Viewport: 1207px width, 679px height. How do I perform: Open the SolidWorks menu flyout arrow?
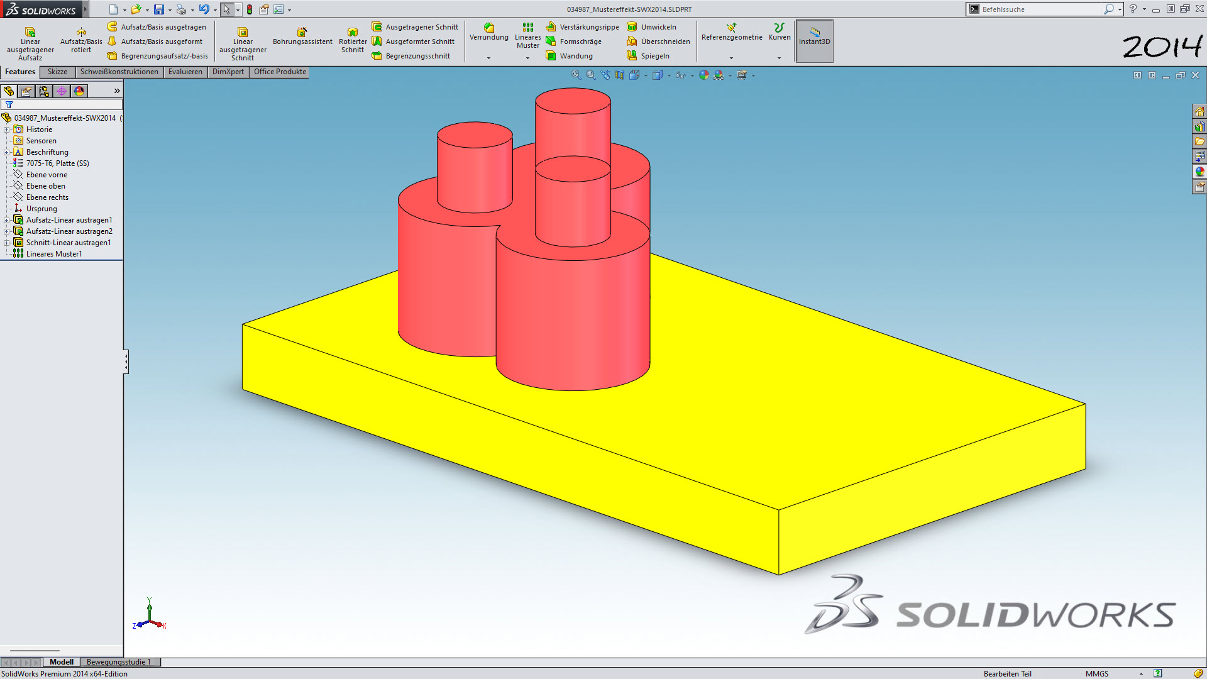[85, 9]
